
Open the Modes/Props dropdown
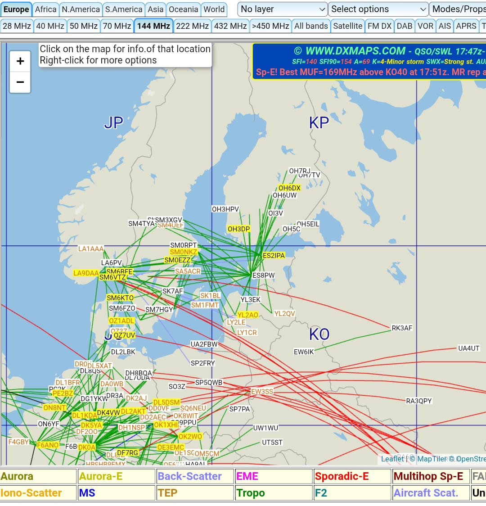click(458, 9)
